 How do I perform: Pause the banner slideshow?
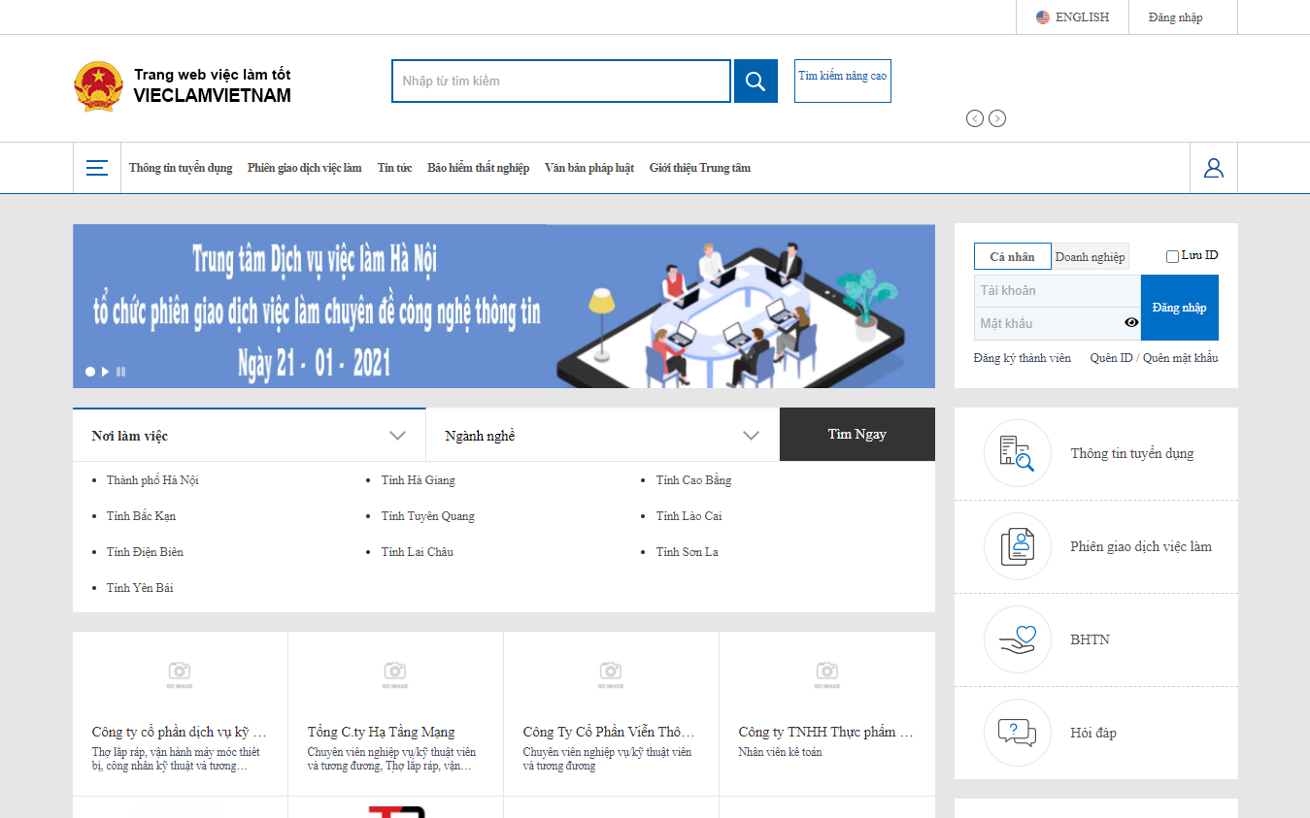(x=120, y=372)
